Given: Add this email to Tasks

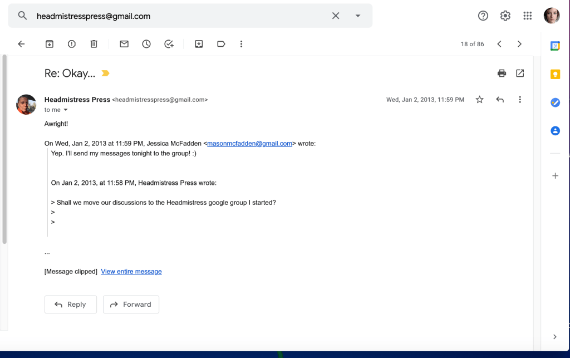Looking at the screenshot, I should pos(169,44).
